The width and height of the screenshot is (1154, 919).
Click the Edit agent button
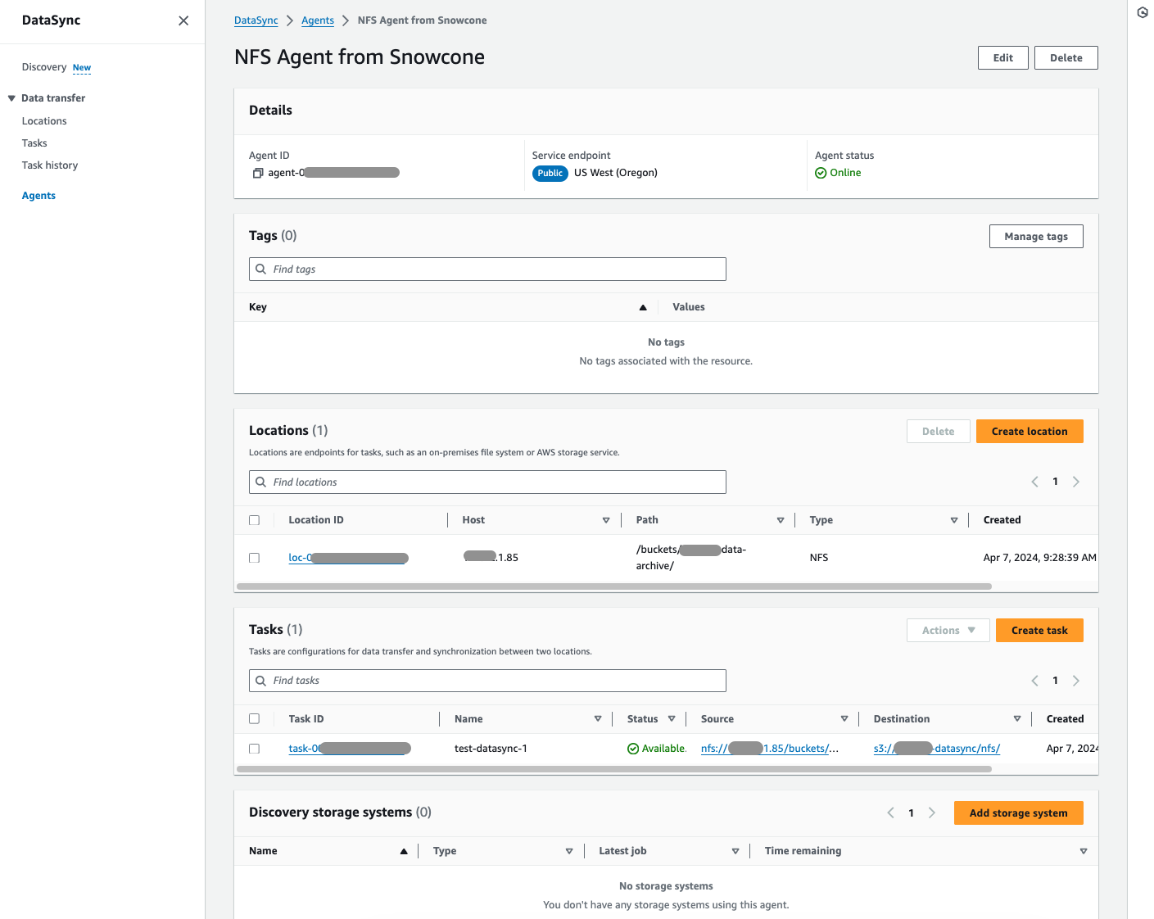tap(1003, 58)
